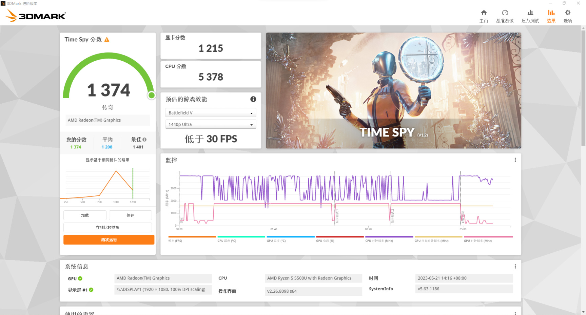
Task: Open the 选项 settings gear
Action: pos(567,13)
